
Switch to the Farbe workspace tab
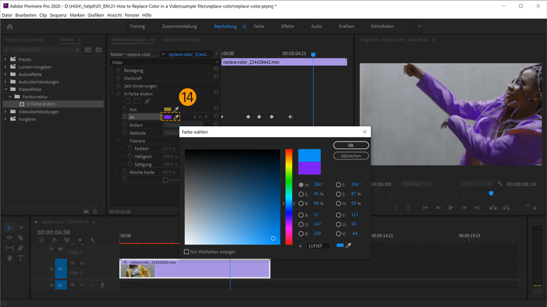tap(259, 26)
